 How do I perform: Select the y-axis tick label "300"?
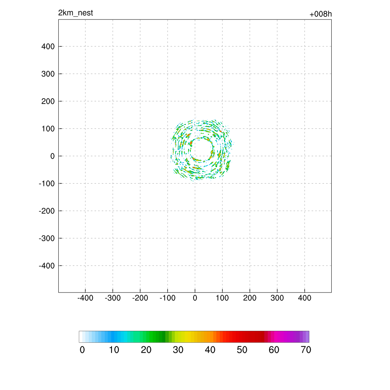point(48,74)
